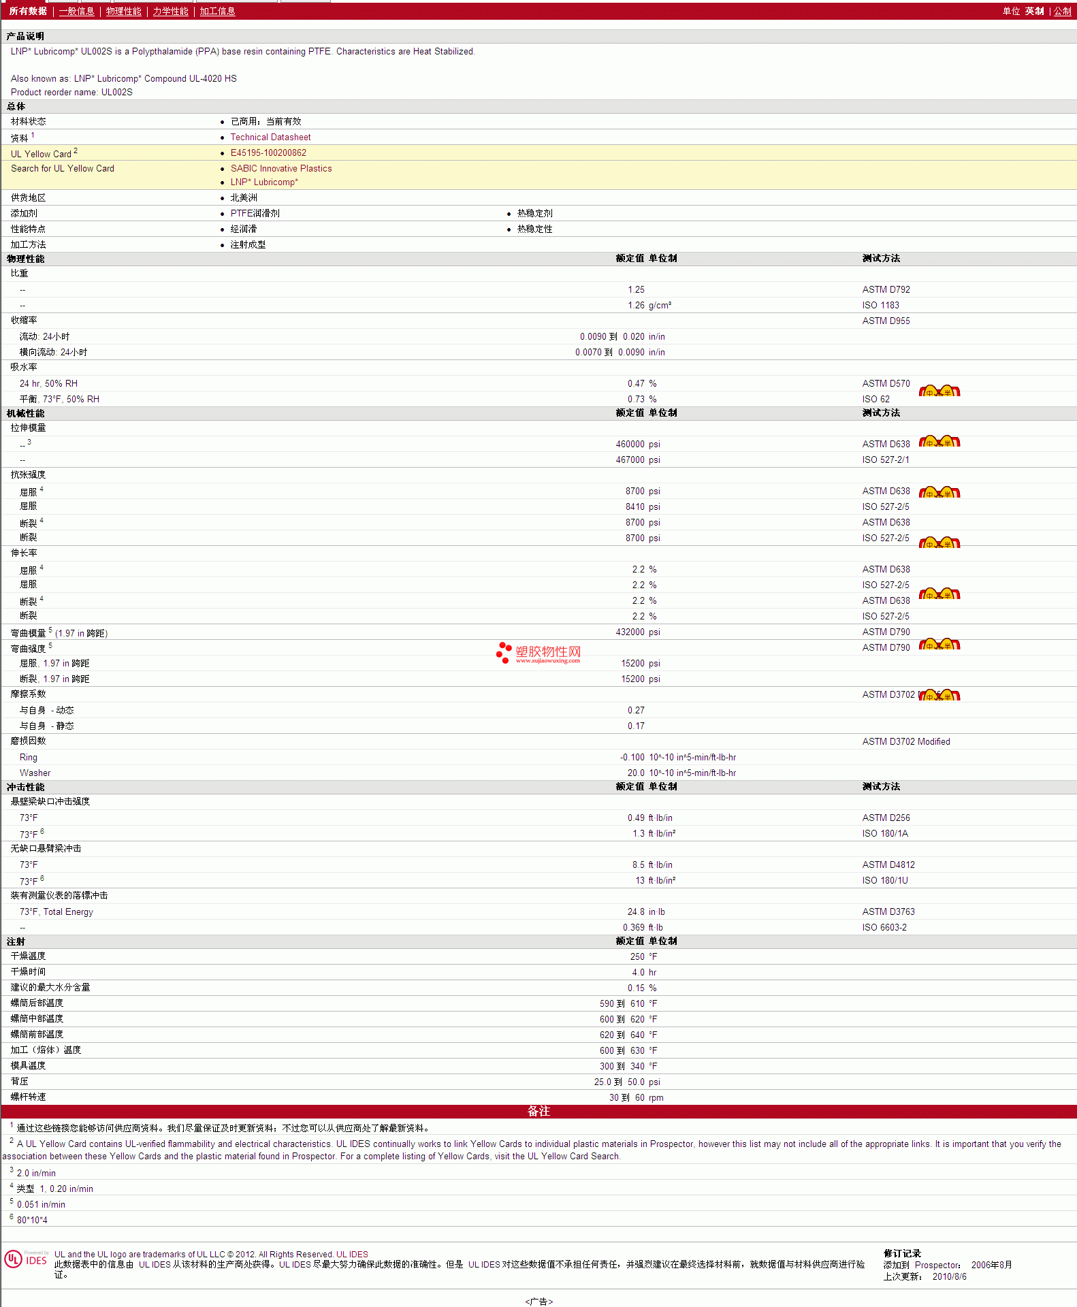This screenshot has height=1307, width=1077.
Task: Select the 螺筒后部温度 row
Action: pos(538,1003)
